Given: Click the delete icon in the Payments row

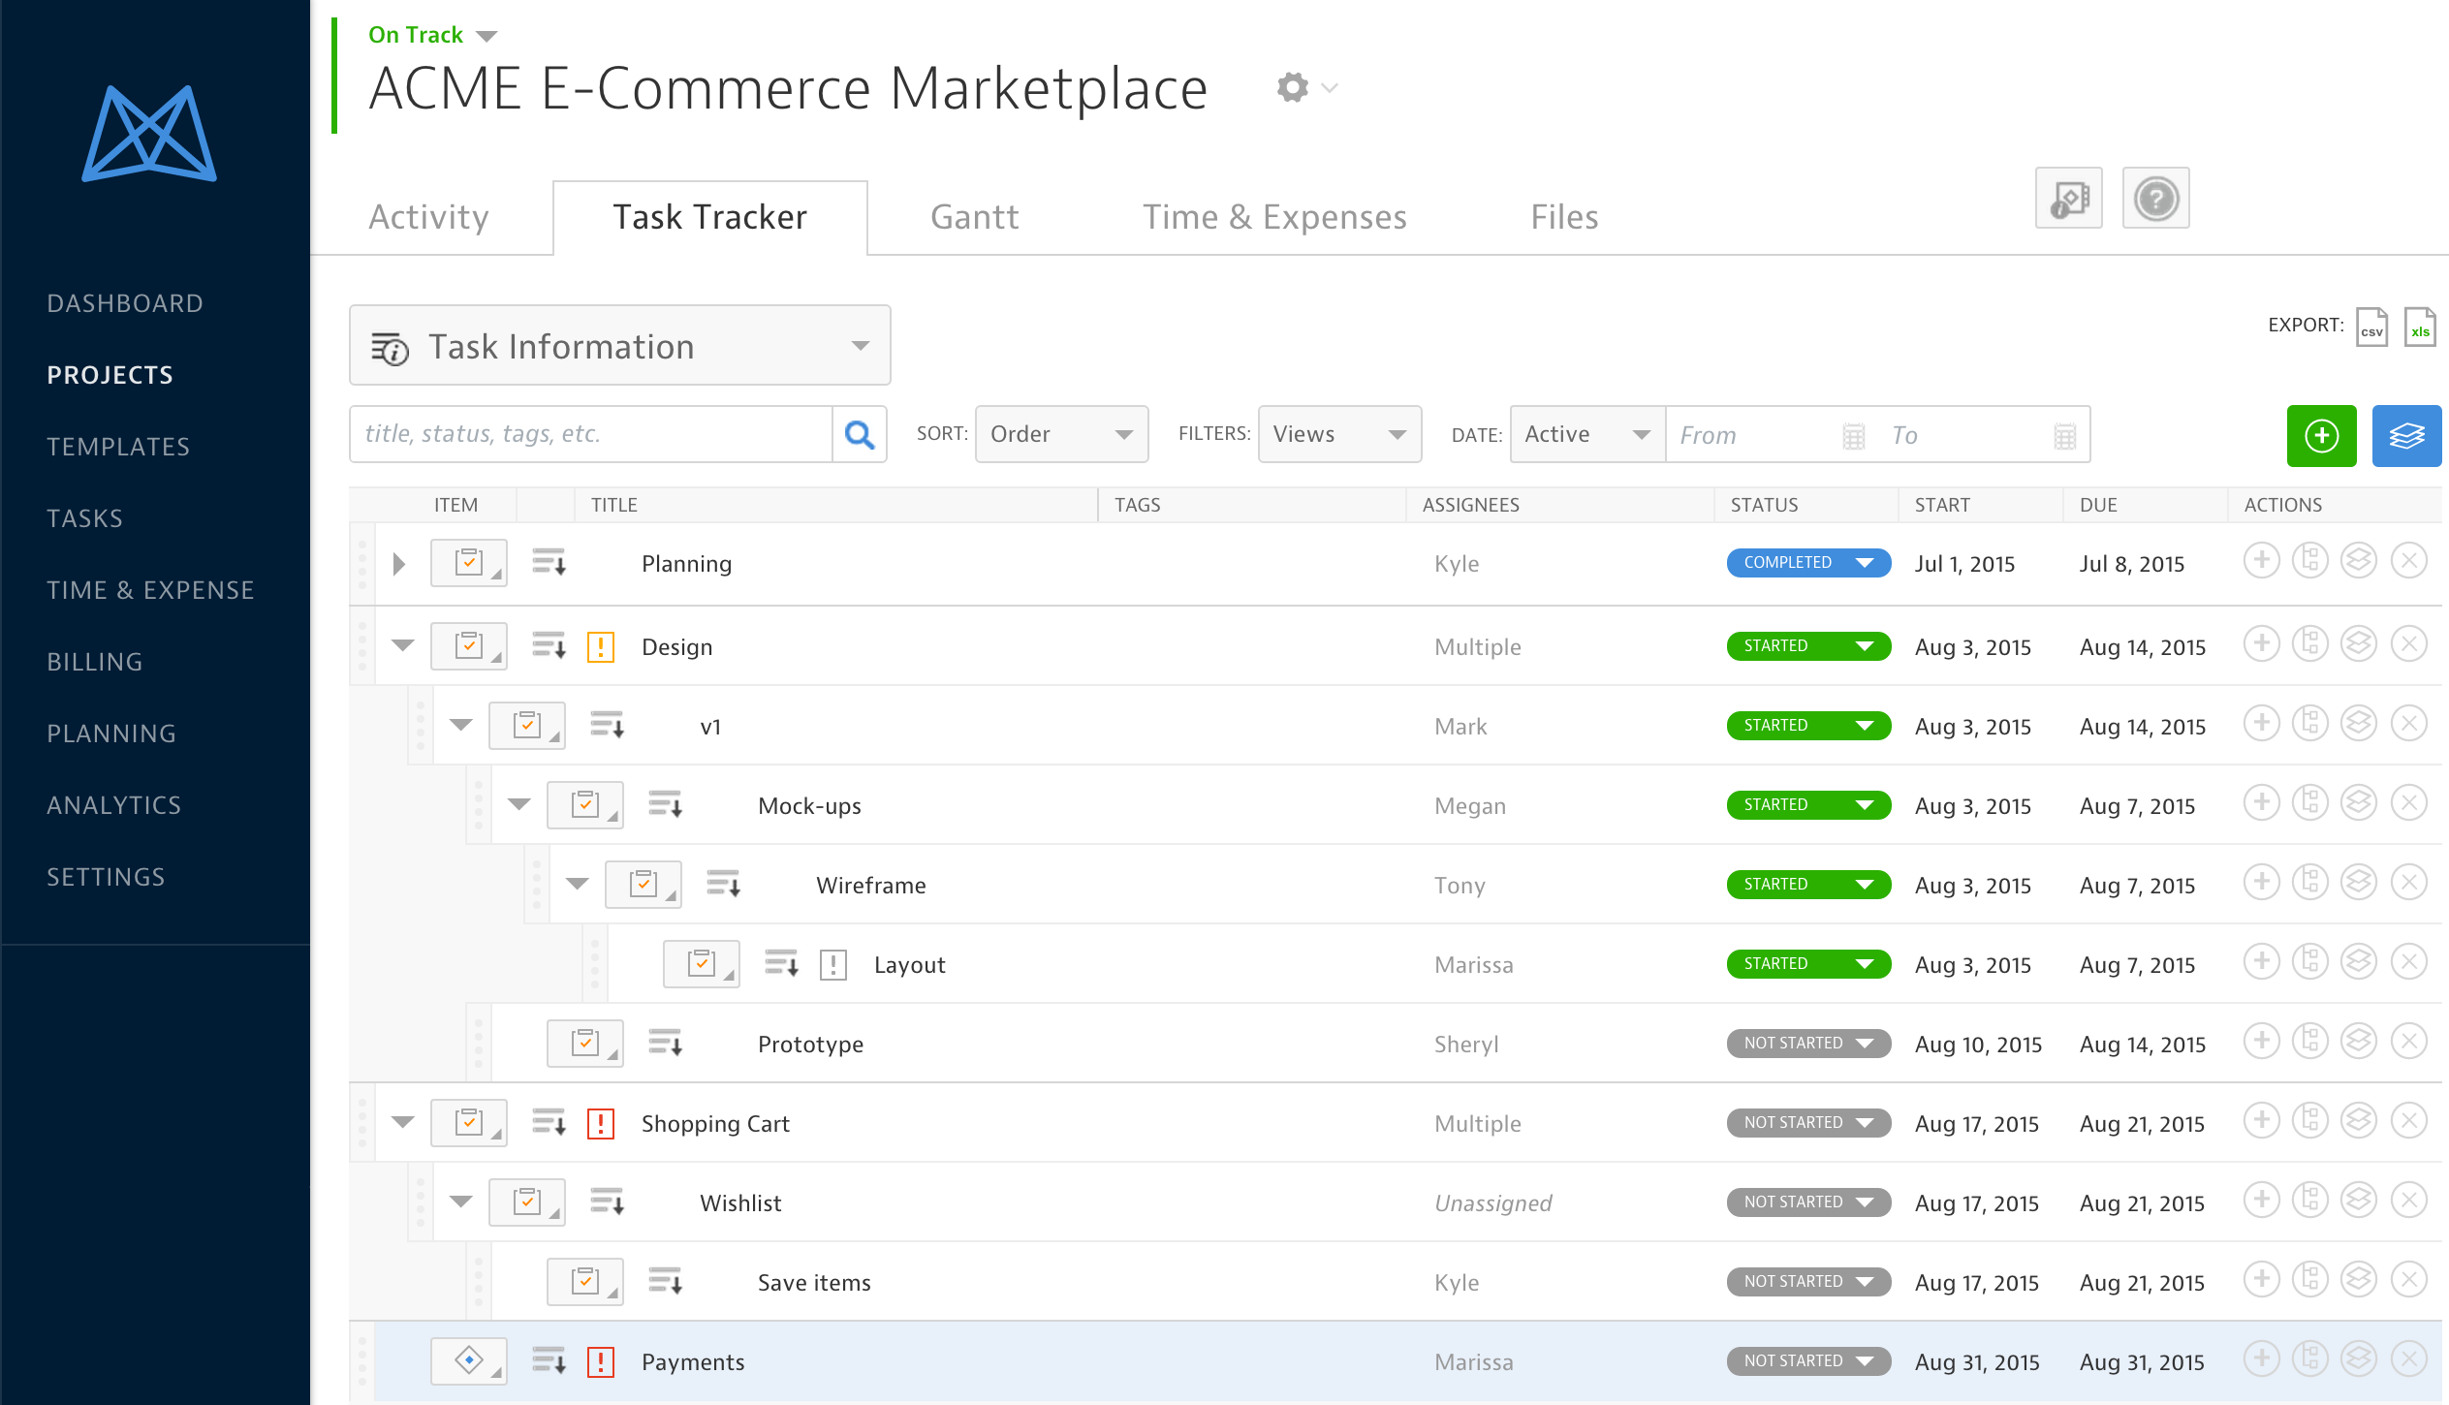Looking at the screenshot, I should click(2408, 1358).
